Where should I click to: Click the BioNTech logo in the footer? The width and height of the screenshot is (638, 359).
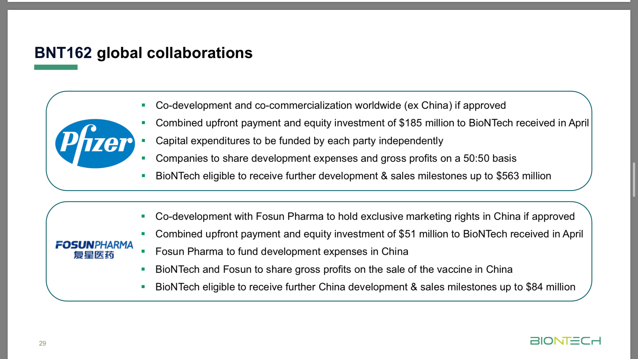click(x=565, y=341)
